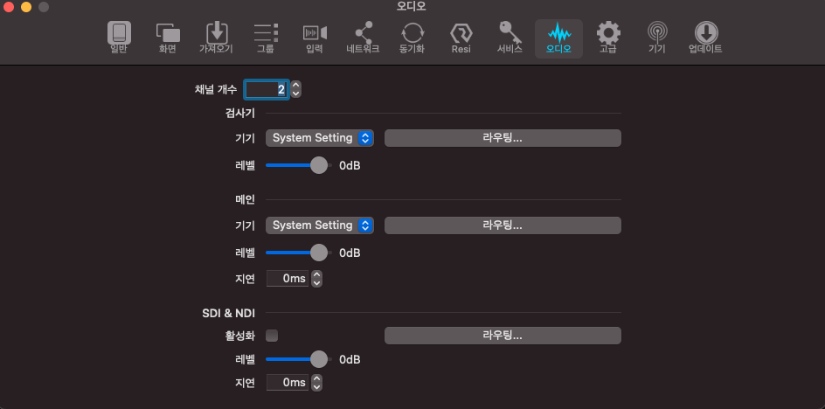Viewport: 825px width, 409px height.
Task: Open 라우팅 for the 검사기 section
Action: point(503,138)
